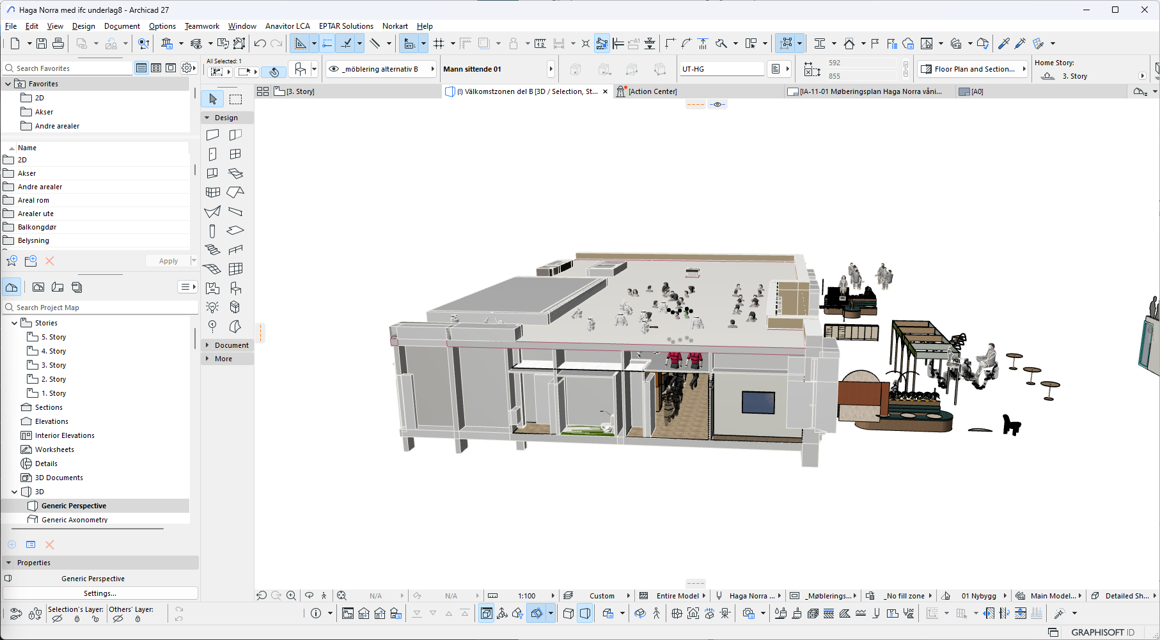Toggle layer visibility eye for möblering alternativ B
Screen dimensions: 1160x640
click(x=334, y=69)
